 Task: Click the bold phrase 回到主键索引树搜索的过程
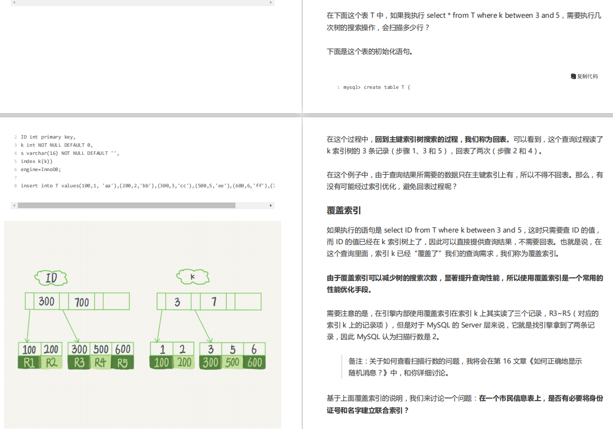coord(416,139)
